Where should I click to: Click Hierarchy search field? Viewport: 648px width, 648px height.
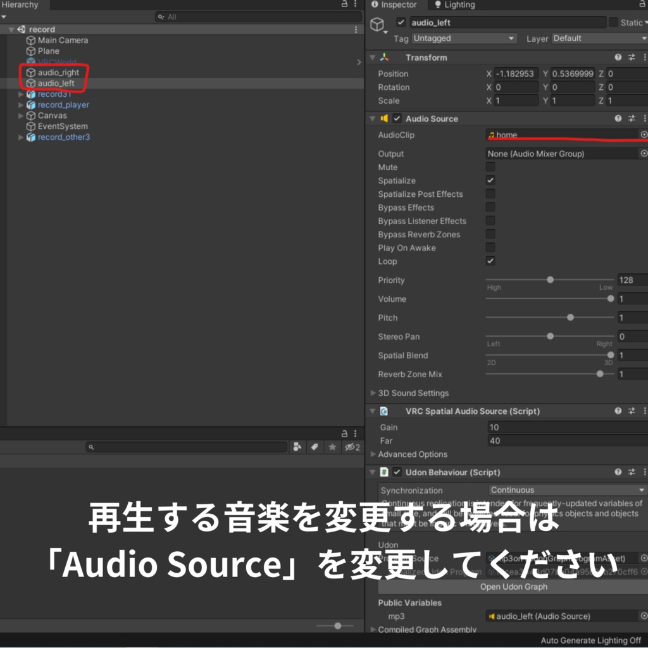coord(258,17)
